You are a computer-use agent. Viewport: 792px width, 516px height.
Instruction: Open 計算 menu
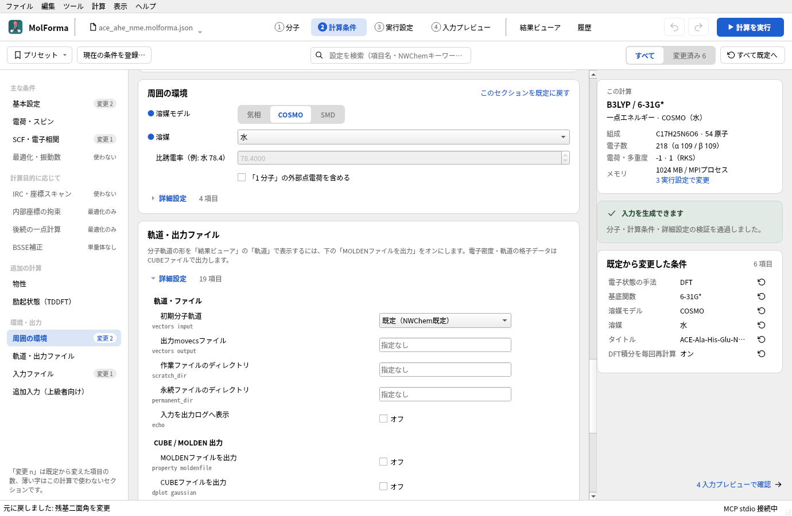[99, 6]
